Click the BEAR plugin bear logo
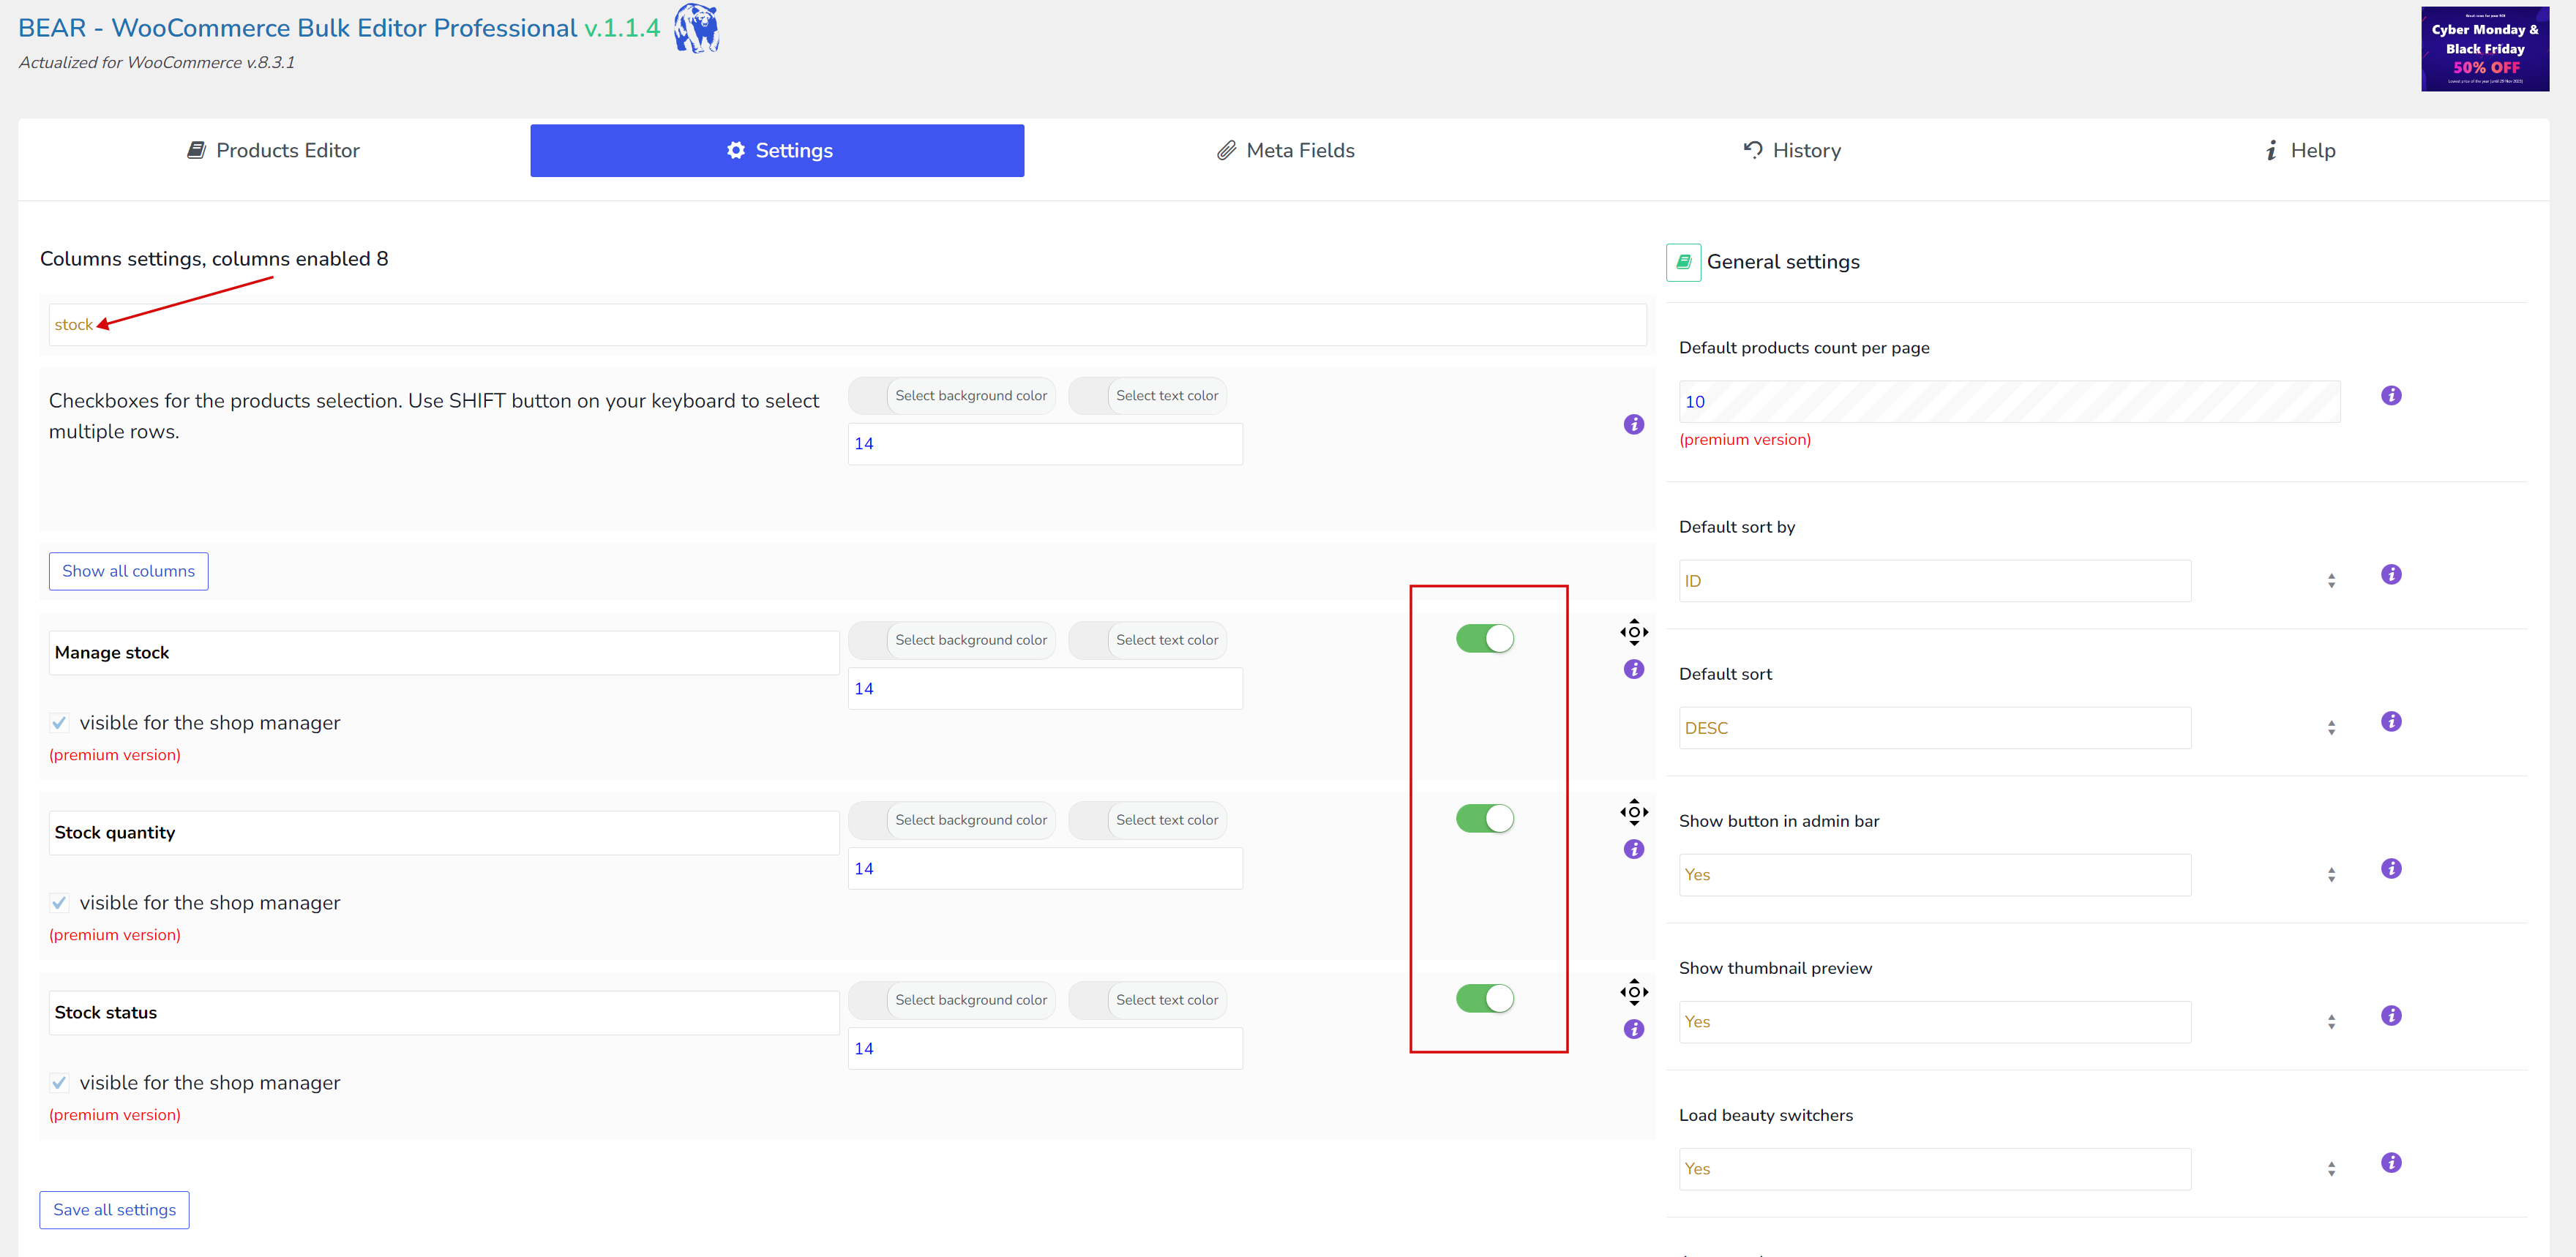Screen dimensions: 2576x1257 [x=696, y=28]
